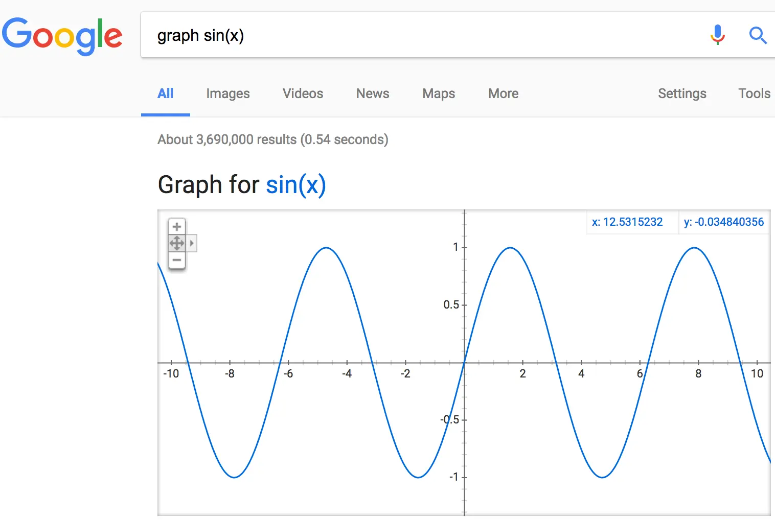Select the All results tab

coord(166,93)
